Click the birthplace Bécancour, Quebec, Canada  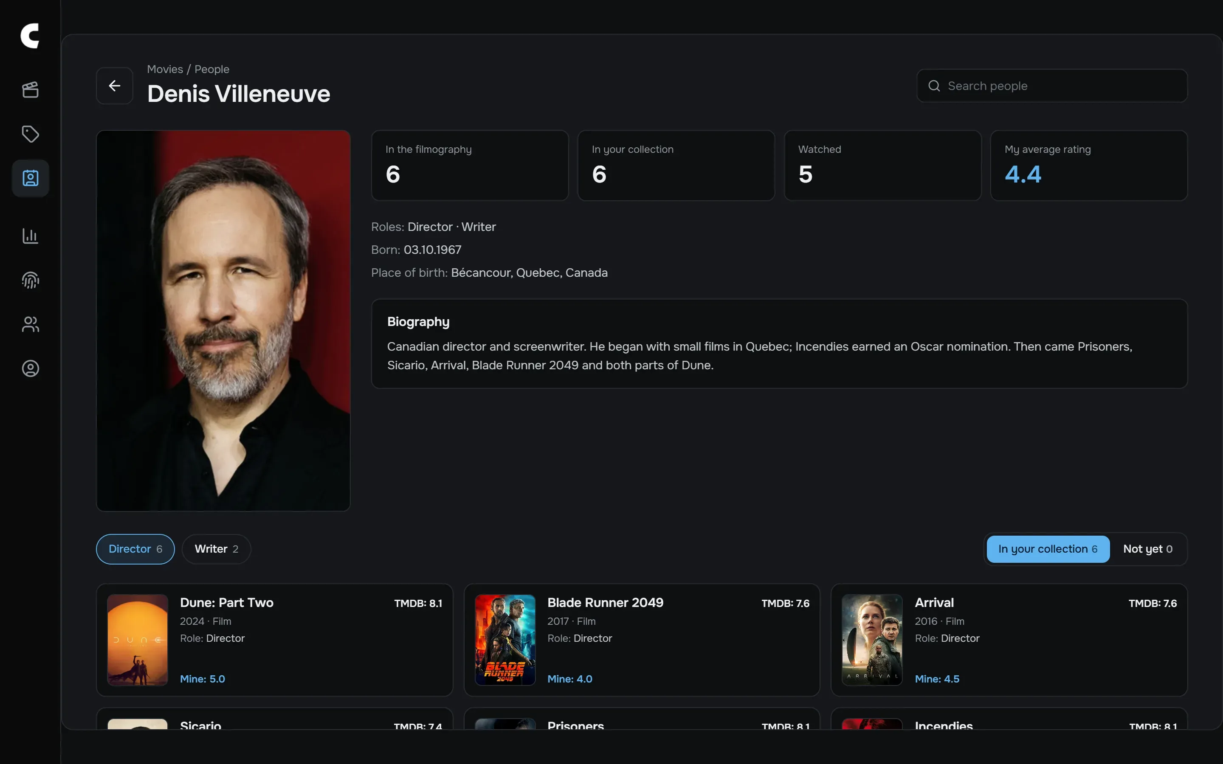(529, 272)
